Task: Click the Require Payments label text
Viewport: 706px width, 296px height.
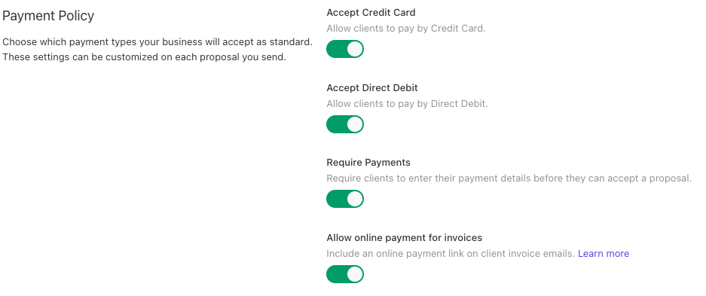Action: point(368,163)
